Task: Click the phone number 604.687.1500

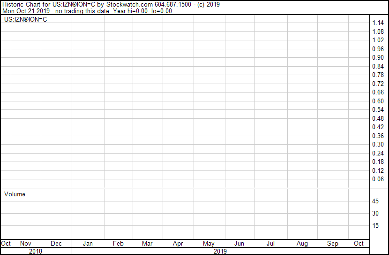Action: pos(173,5)
